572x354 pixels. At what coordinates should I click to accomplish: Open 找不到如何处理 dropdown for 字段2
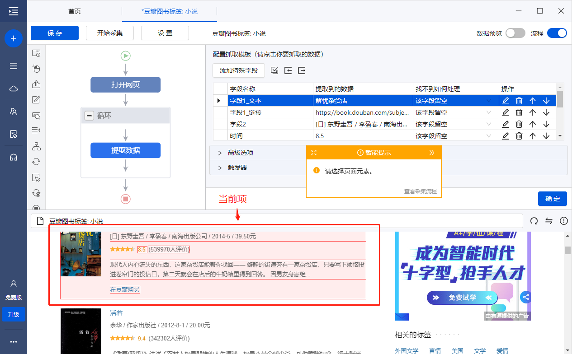488,124
